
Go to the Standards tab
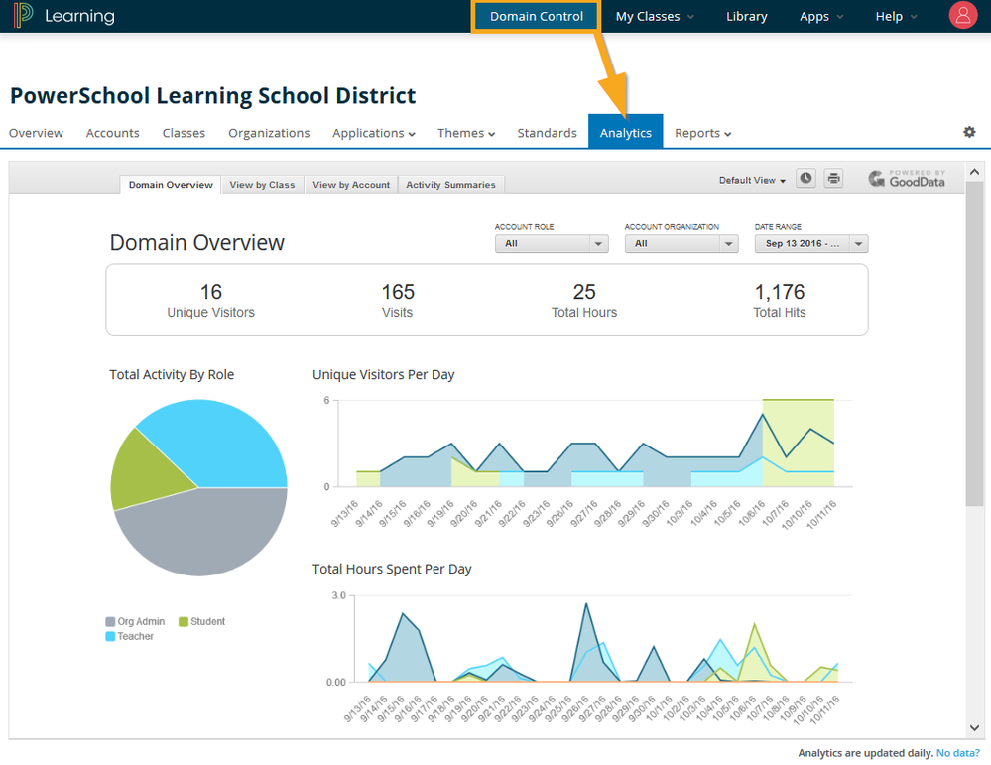(x=547, y=133)
